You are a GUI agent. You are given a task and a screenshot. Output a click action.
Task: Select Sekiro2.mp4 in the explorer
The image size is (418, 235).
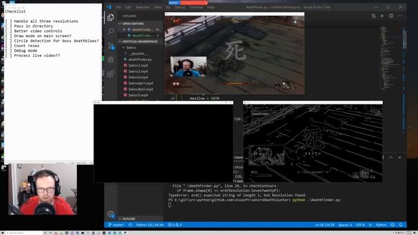point(138,71)
